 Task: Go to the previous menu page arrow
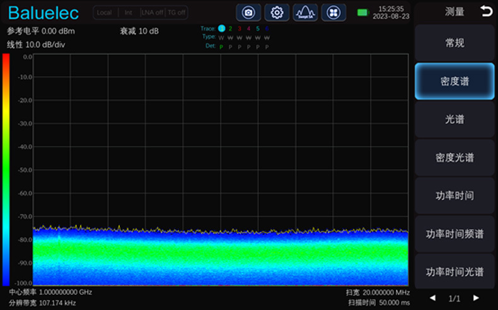(x=432, y=297)
